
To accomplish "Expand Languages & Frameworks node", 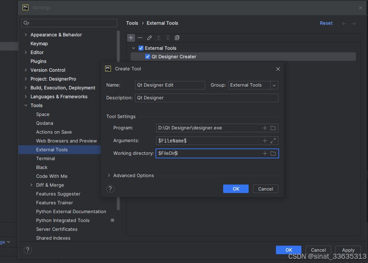I will tap(26, 97).
